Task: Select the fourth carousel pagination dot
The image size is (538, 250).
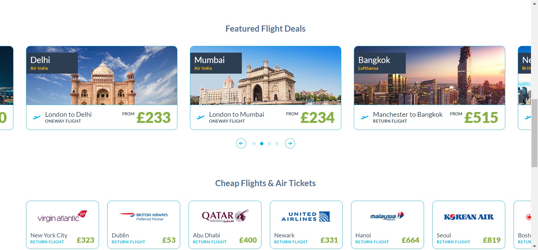Action: pos(277,144)
